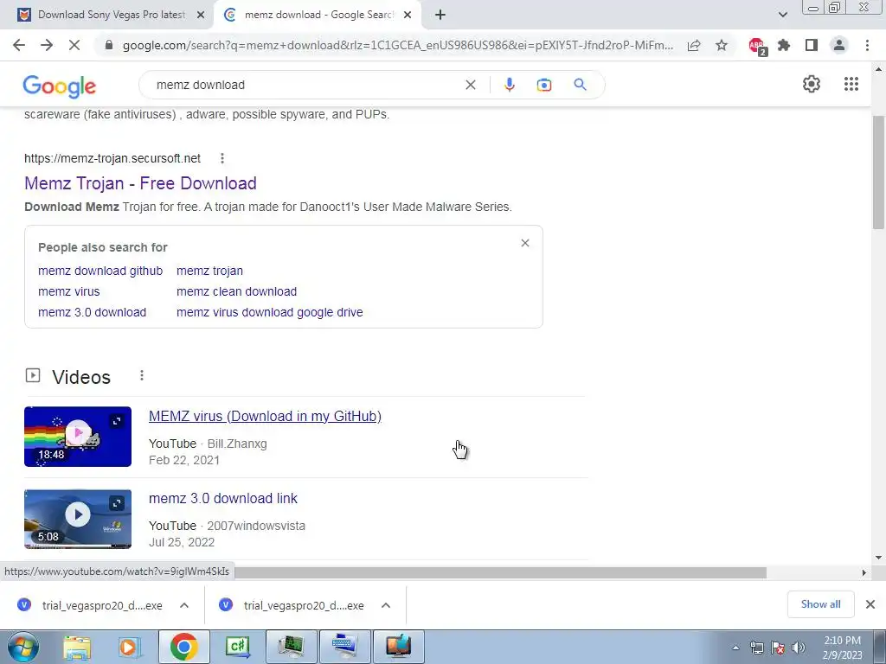This screenshot has width=886, height=664.
Task: Open Action Center flag tray icon
Action: point(778,648)
